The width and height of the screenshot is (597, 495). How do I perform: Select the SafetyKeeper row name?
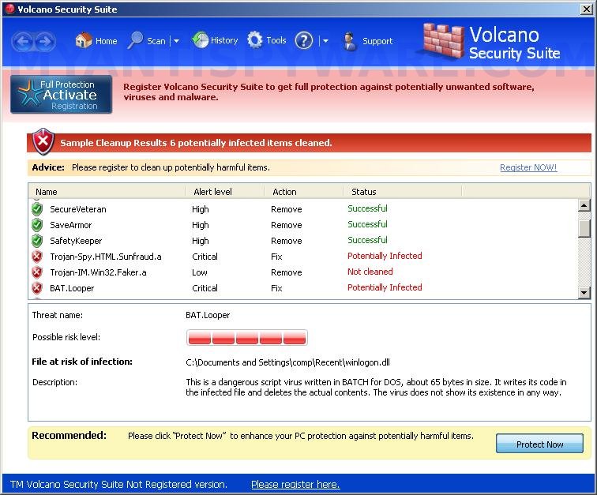click(x=76, y=241)
